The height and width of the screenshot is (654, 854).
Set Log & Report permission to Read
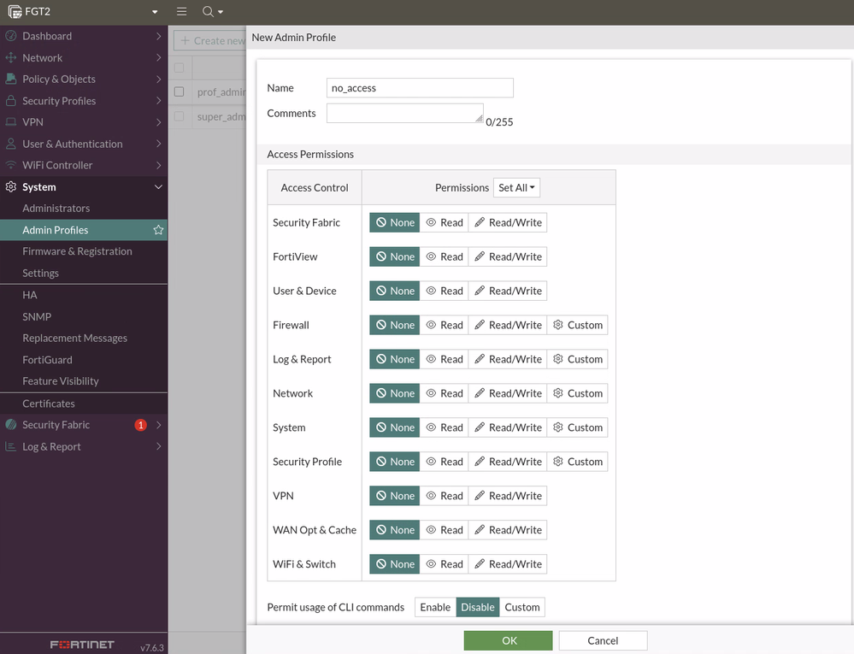coord(444,359)
